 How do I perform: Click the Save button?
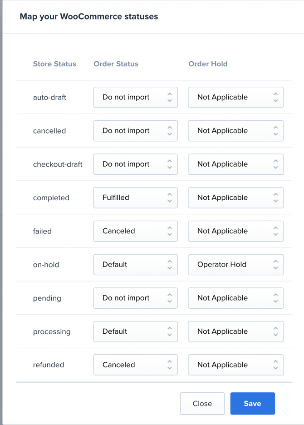(x=252, y=403)
